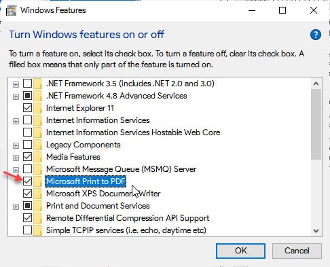
Task: Enable the .NET Framework 3.5 checkbox
Action: coord(27,84)
